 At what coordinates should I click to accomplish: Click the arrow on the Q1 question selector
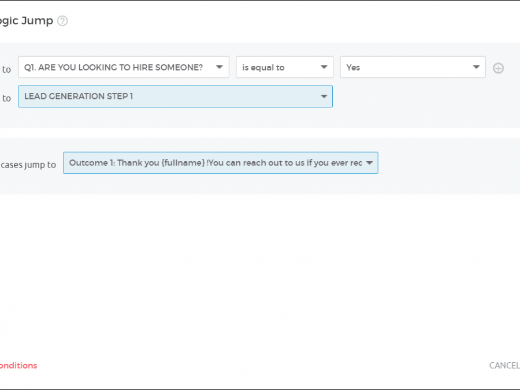tap(220, 67)
